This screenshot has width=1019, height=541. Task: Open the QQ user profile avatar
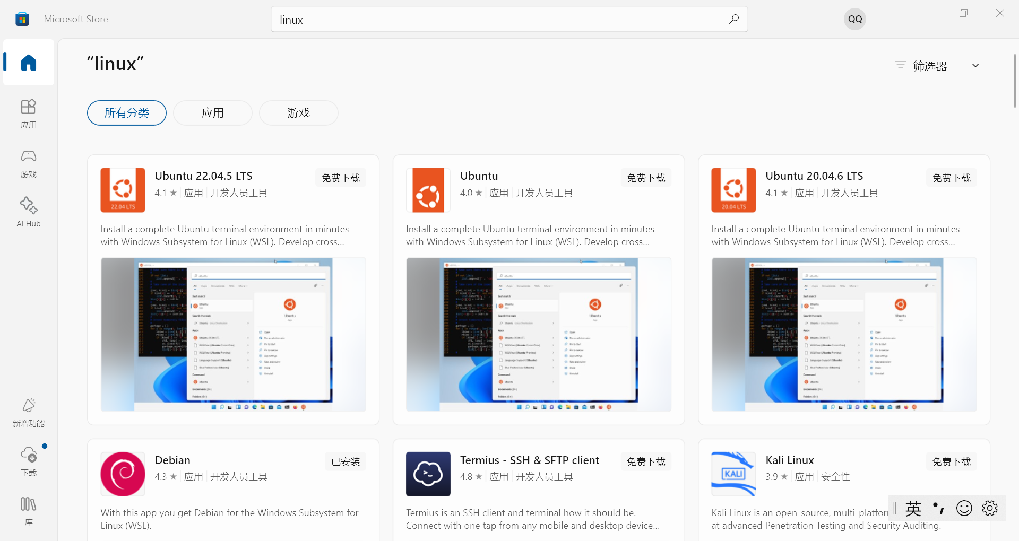(855, 19)
